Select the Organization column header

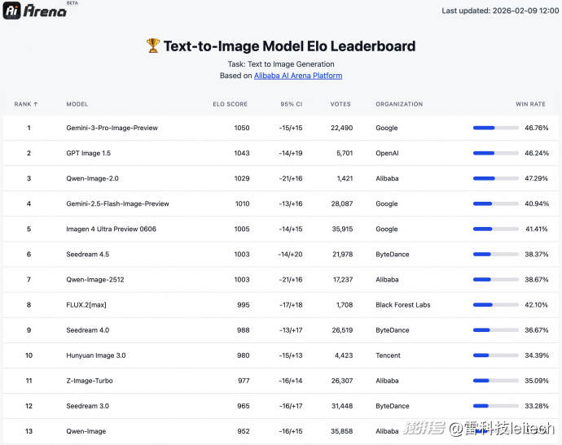(x=399, y=104)
